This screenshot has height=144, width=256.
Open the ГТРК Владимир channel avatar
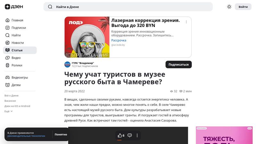click(x=67, y=64)
